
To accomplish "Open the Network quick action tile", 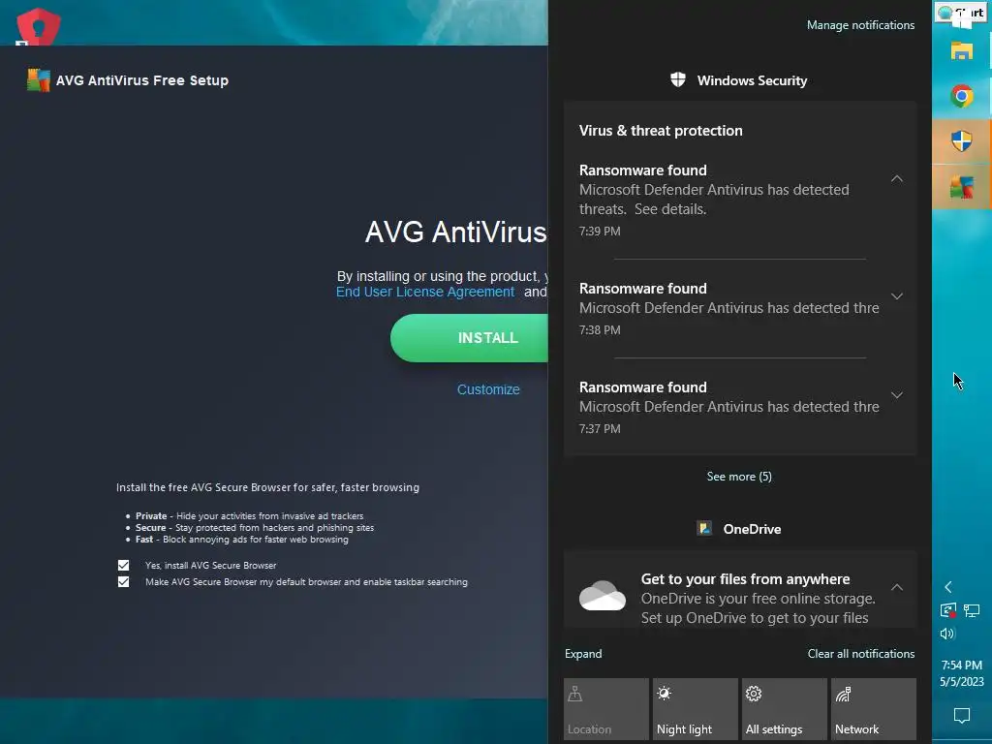I will 874,708.
